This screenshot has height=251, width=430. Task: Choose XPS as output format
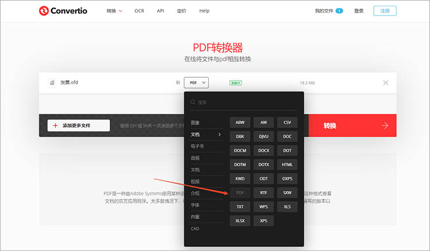pyautogui.click(x=264, y=221)
